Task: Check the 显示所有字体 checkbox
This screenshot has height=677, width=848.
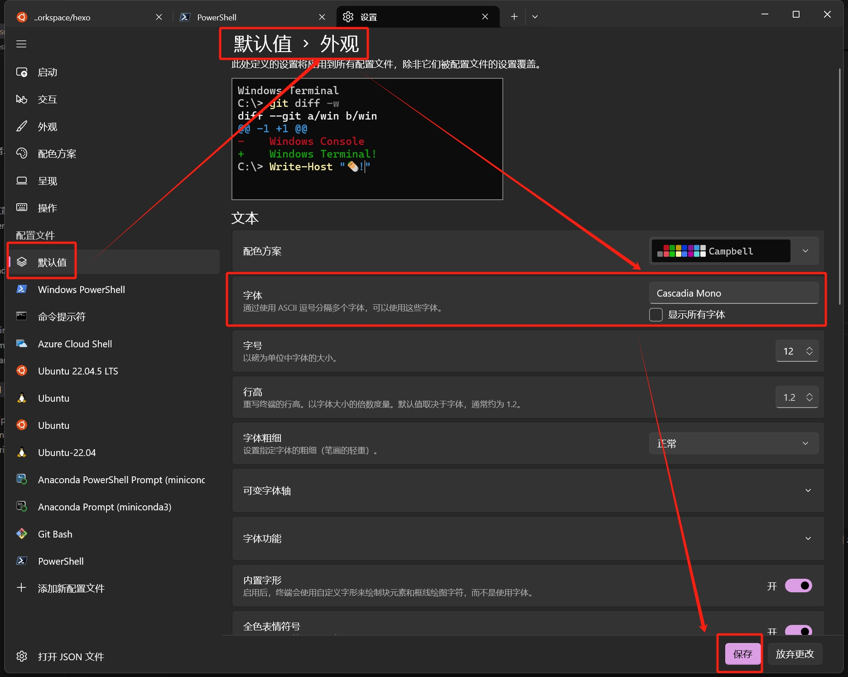Action: [656, 315]
